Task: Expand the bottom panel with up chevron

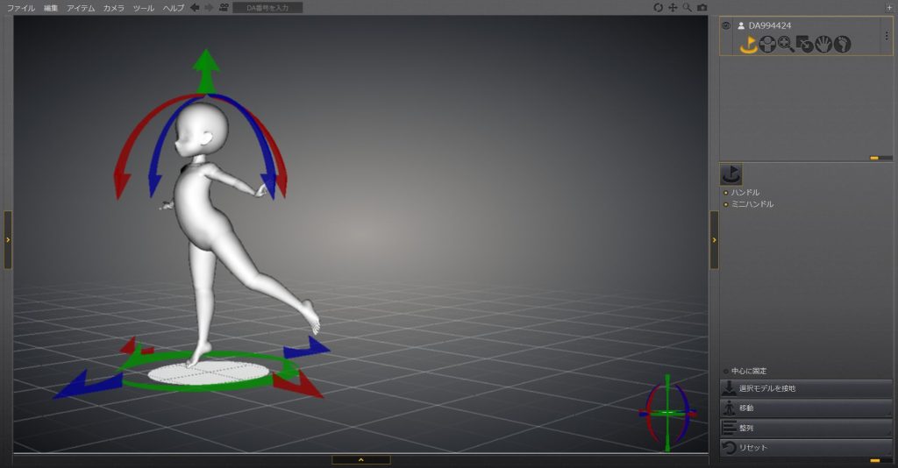Action: click(x=360, y=459)
